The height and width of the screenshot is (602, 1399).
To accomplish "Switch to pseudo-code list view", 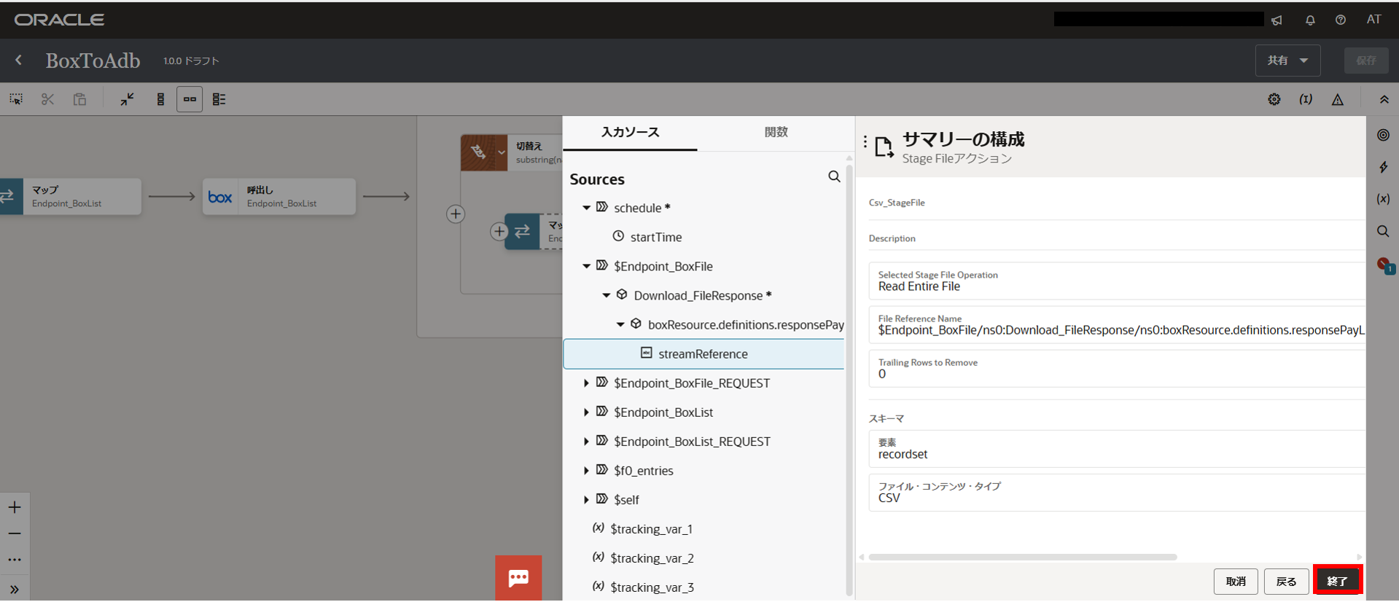I will coord(219,99).
